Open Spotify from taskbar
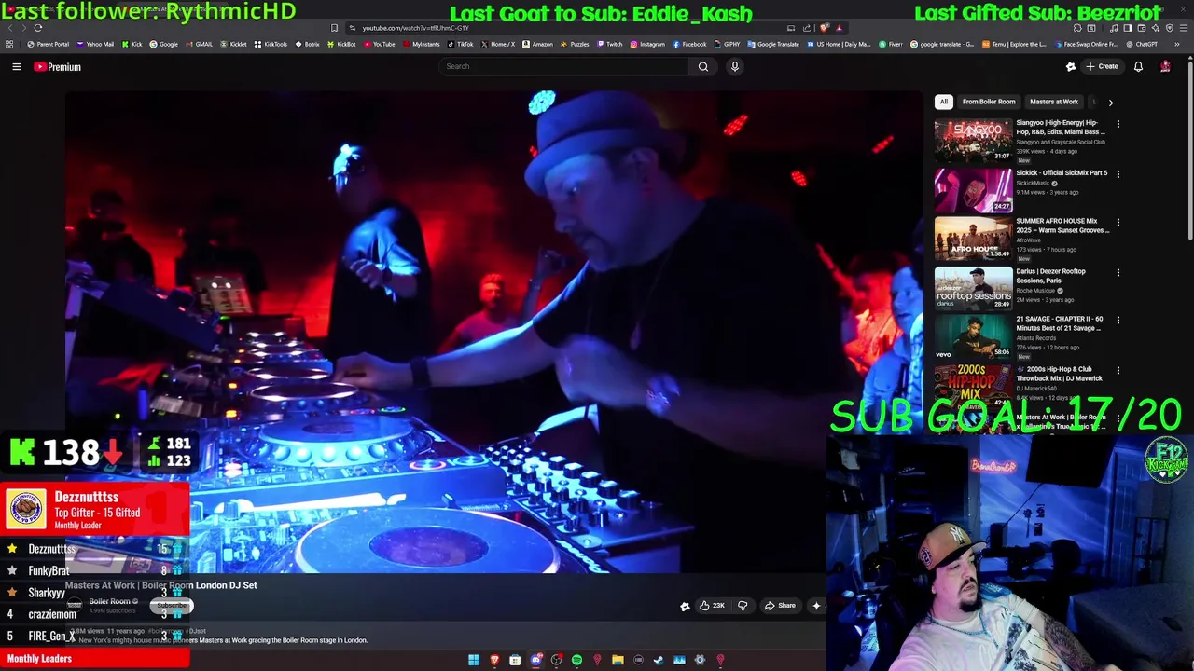 pyautogui.click(x=576, y=660)
